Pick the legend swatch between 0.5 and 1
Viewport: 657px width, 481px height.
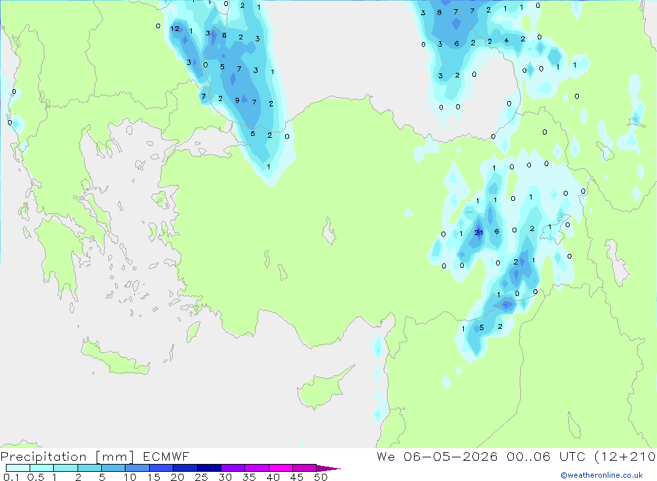(x=42, y=468)
